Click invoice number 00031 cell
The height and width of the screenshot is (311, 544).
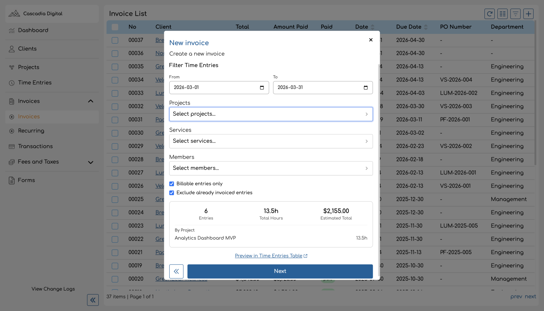(x=135, y=119)
